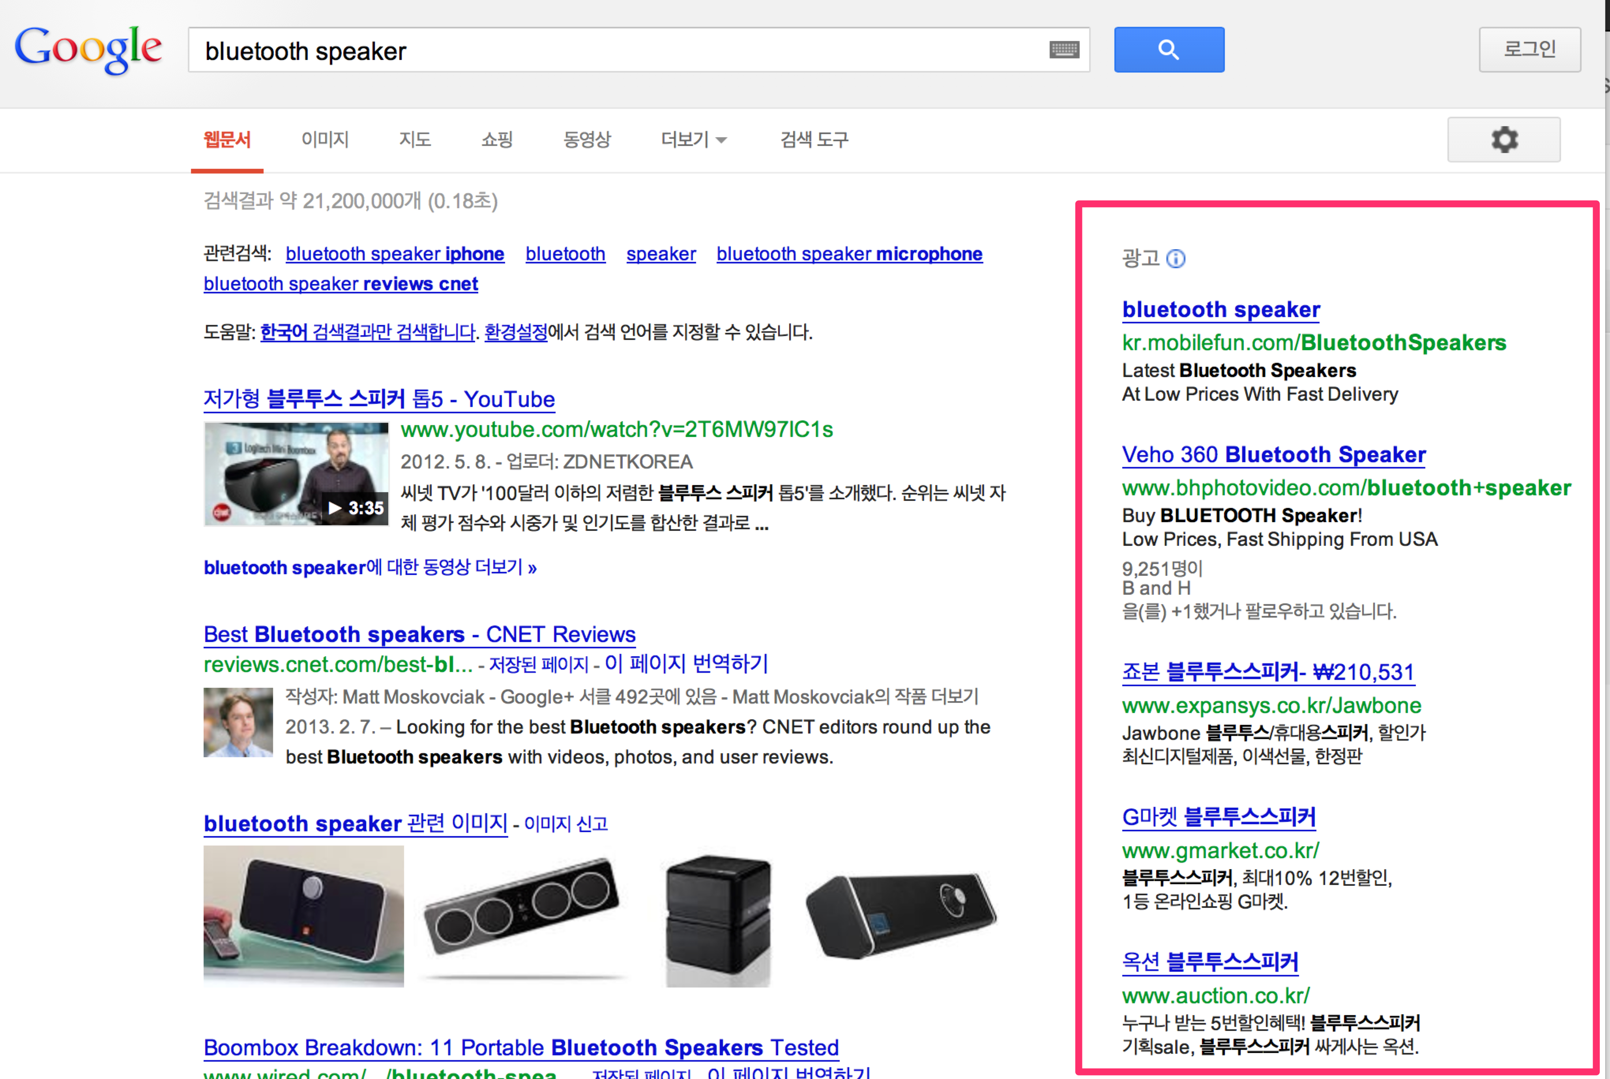The height and width of the screenshot is (1079, 1610).
Task: Open the 검색 도구 search tools
Action: coord(813,140)
